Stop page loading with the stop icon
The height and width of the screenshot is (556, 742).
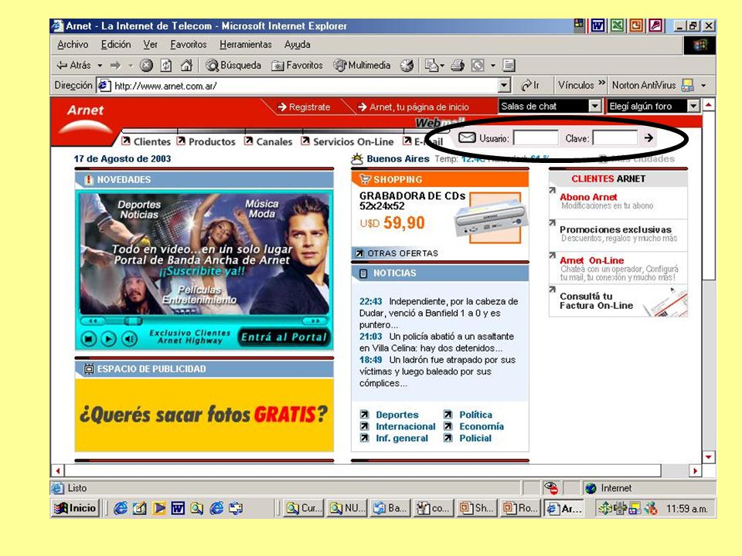[x=146, y=65]
